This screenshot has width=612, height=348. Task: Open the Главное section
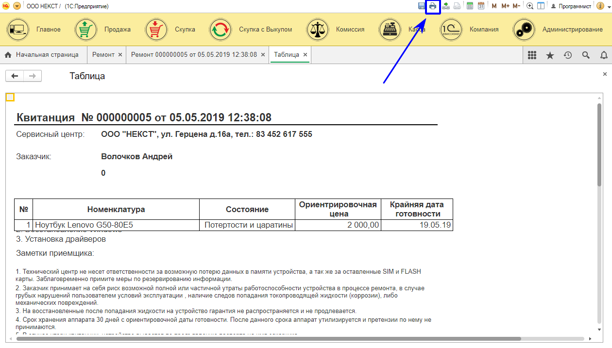[48, 30]
